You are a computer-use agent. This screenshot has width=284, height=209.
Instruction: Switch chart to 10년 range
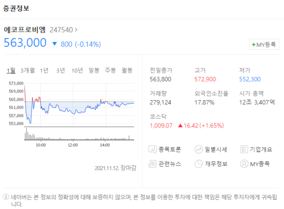pyautogui.click(x=77, y=70)
